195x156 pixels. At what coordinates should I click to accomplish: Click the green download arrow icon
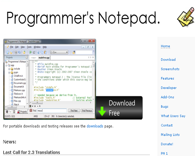[x=102, y=111]
